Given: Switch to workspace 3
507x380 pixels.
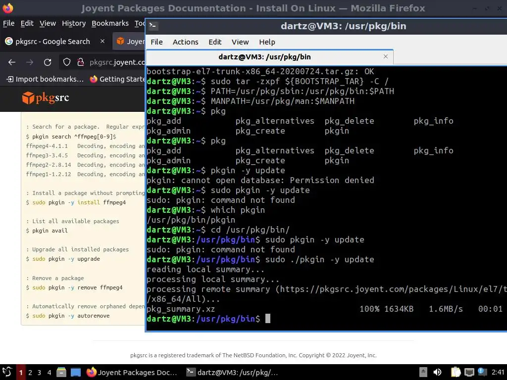Looking at the screenshot, I should (x=40, y=373).
